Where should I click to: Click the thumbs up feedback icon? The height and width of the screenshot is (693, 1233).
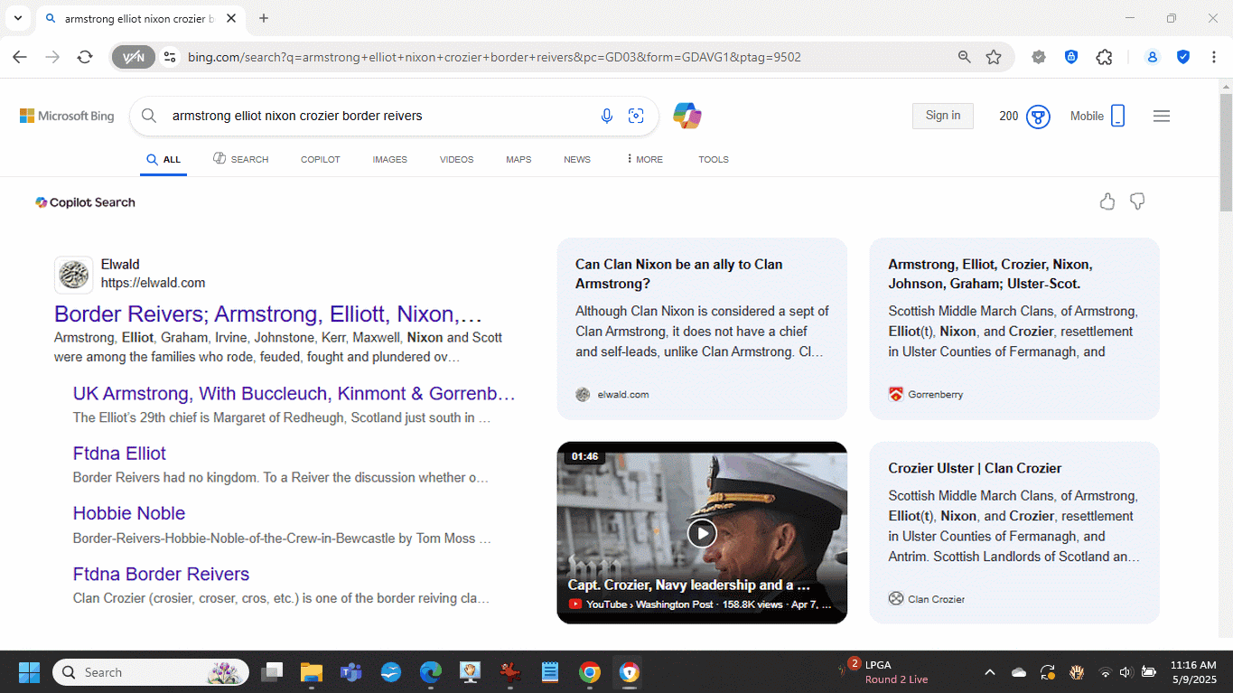[x=1107, y=201]
